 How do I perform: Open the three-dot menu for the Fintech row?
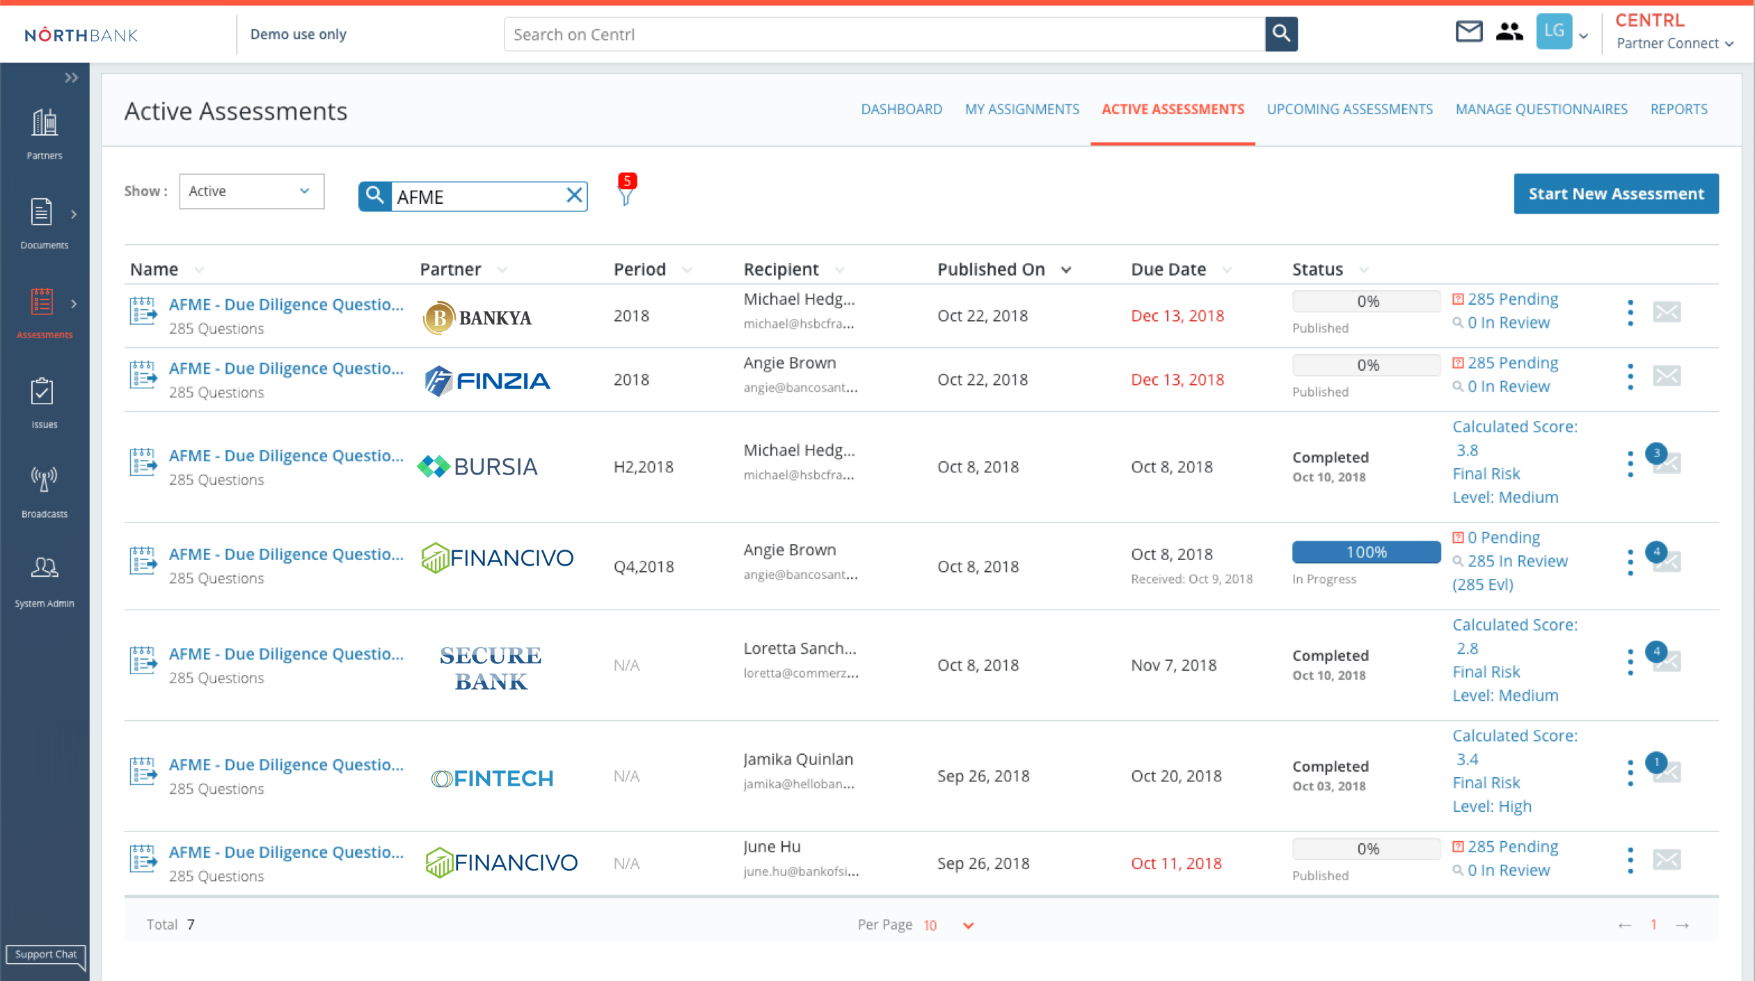pyautogui.click(x=1630, y=773)
